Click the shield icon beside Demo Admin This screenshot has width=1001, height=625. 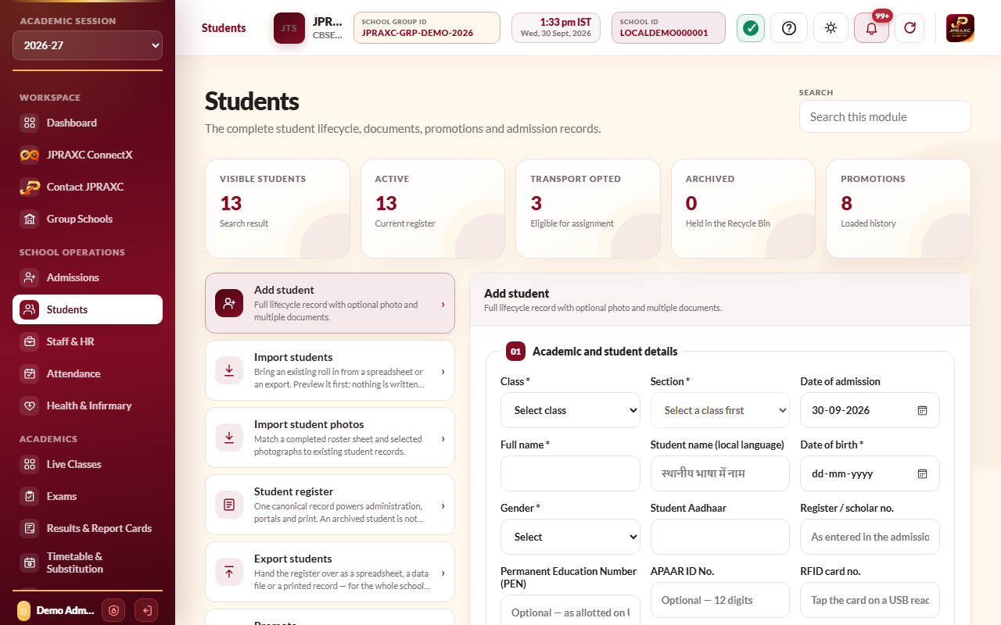[114, 610]
